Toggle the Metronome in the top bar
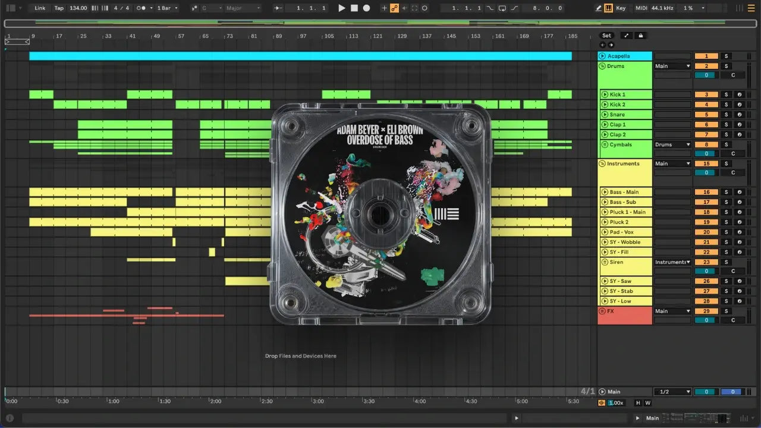Viewport: 761px width, 428px height. pyautogui.click(x=142, y=8)
